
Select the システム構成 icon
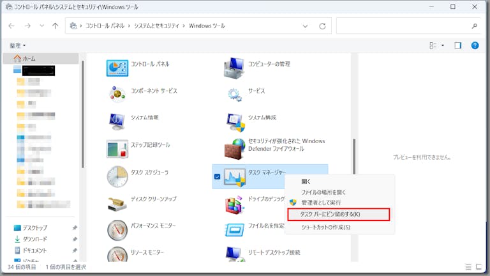[235, 122]
